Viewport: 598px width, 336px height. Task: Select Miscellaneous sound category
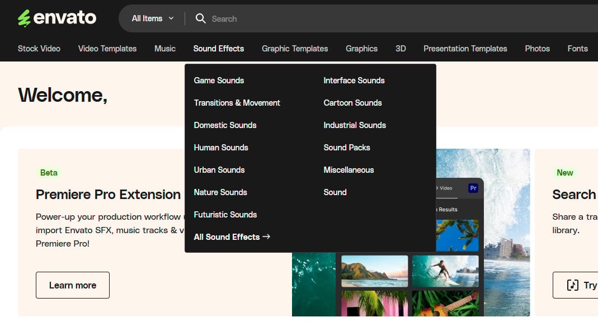point(349,170)
